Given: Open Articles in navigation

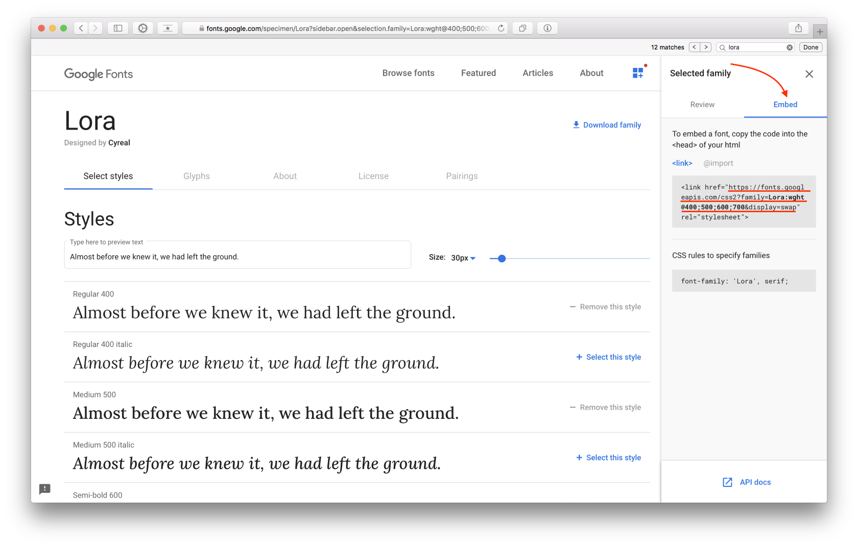Looking at the screenshot, I should [538, 73].
